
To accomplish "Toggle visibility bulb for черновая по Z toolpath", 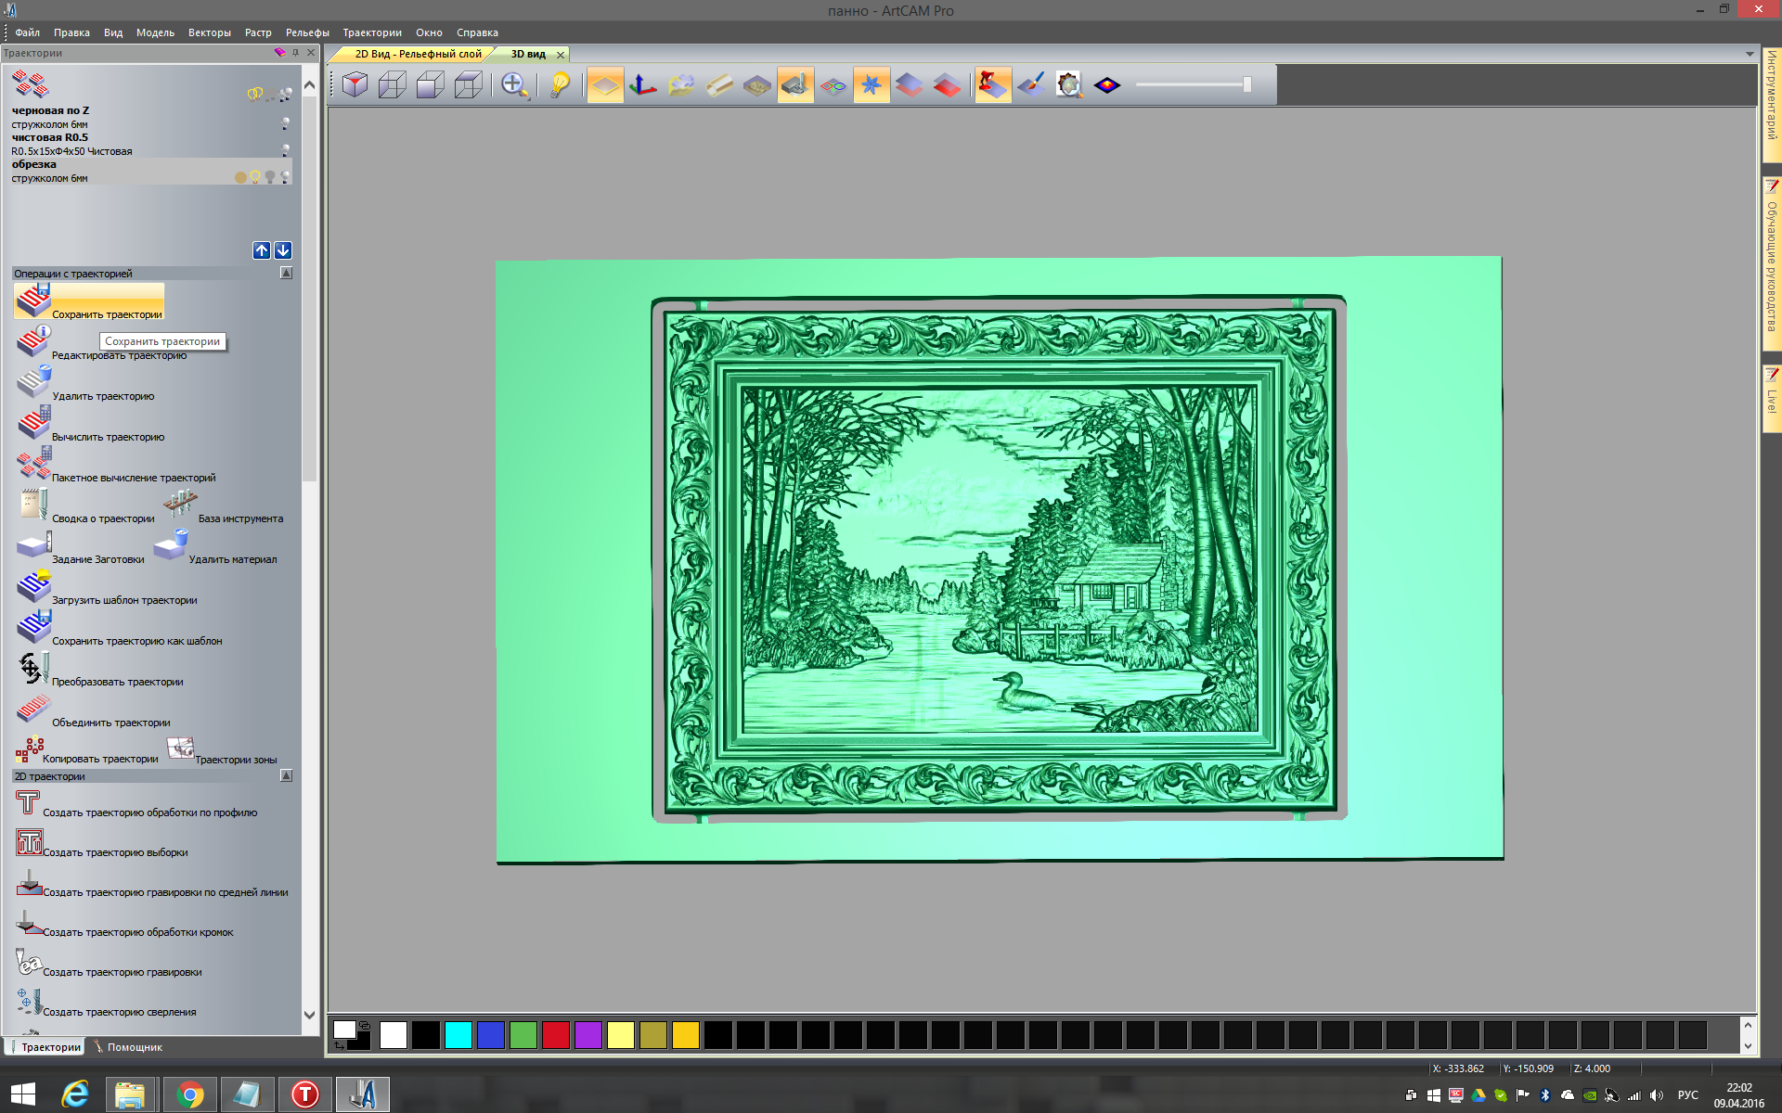I will [285, 122].
